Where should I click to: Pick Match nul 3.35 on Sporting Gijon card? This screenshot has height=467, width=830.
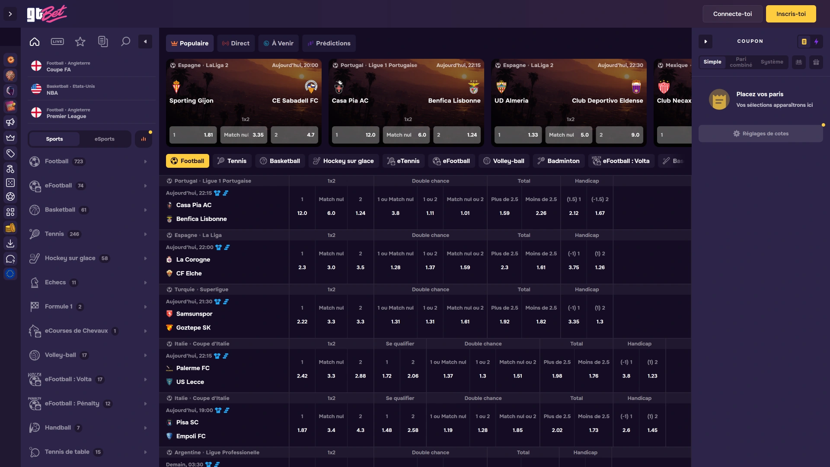pyautogui.click(x=244, y=135)
